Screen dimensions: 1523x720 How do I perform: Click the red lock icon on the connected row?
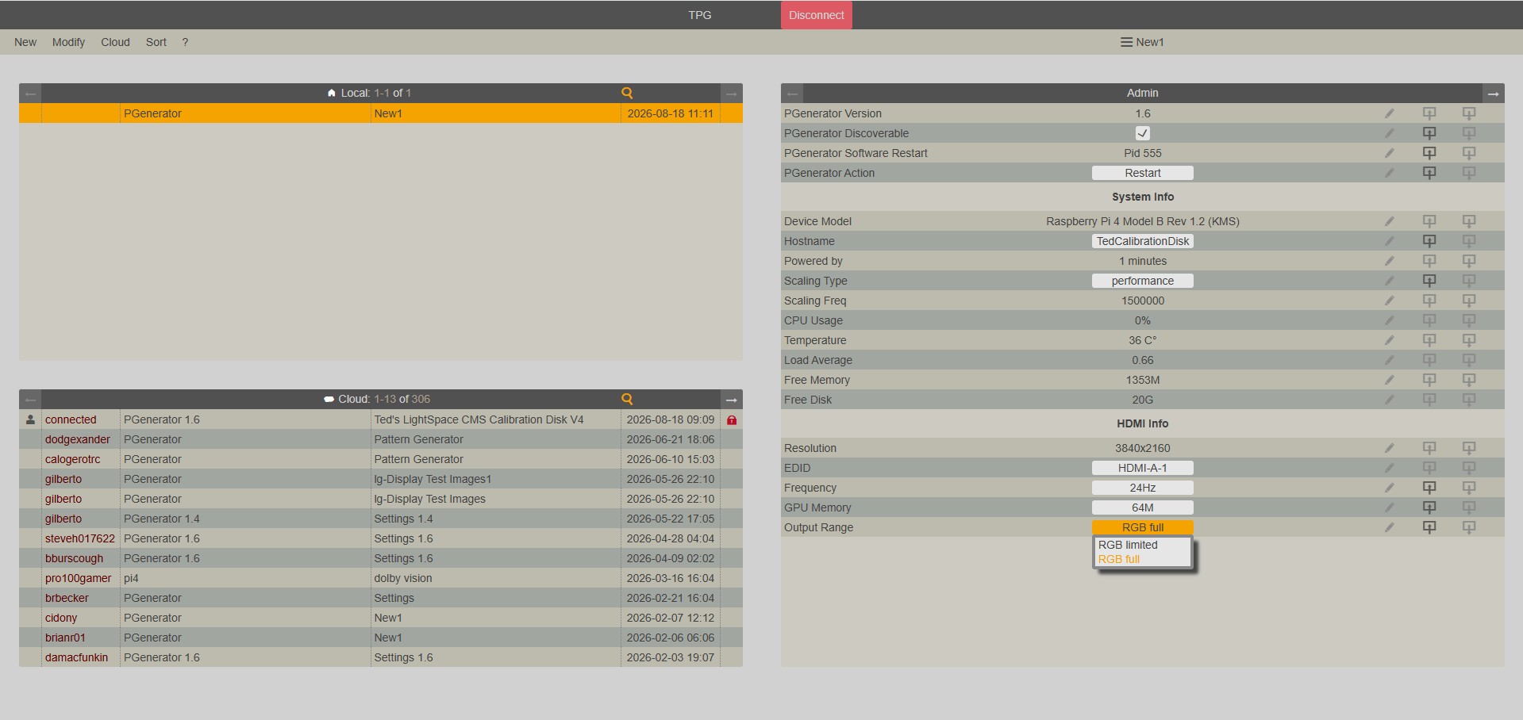732,420
